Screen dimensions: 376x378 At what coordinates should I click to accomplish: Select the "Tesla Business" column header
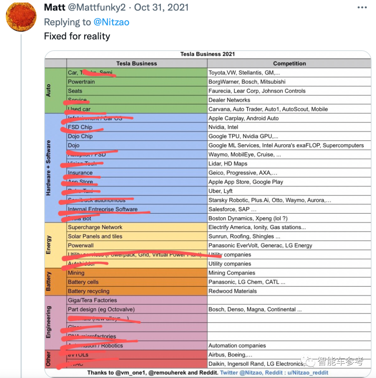(136, 63)
